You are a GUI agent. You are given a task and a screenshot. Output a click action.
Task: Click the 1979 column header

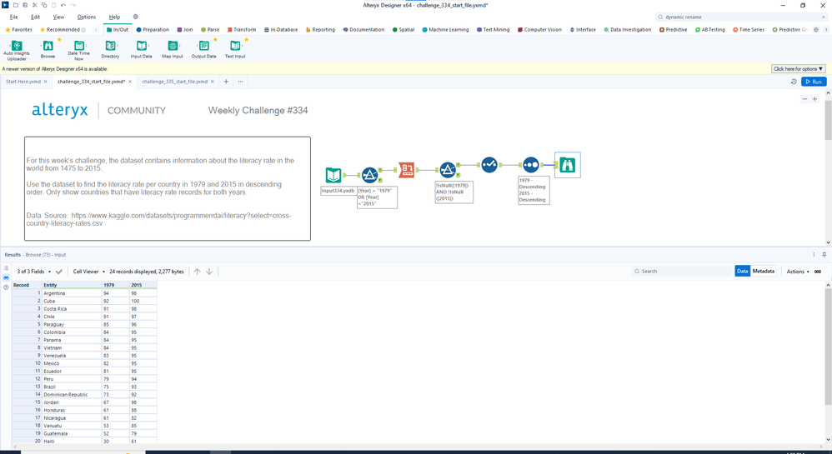[116, 285]
